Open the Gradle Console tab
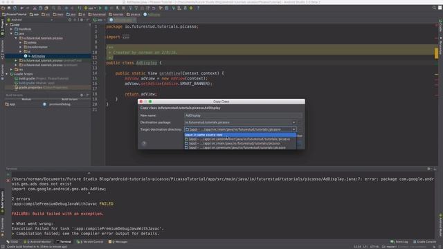The width and height of the screenshot is (443, 249). [424, 241]
